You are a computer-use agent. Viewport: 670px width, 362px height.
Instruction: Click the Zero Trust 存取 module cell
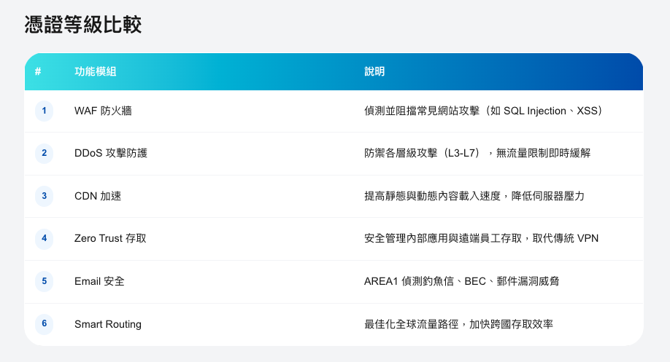click(x=110, y=238)
